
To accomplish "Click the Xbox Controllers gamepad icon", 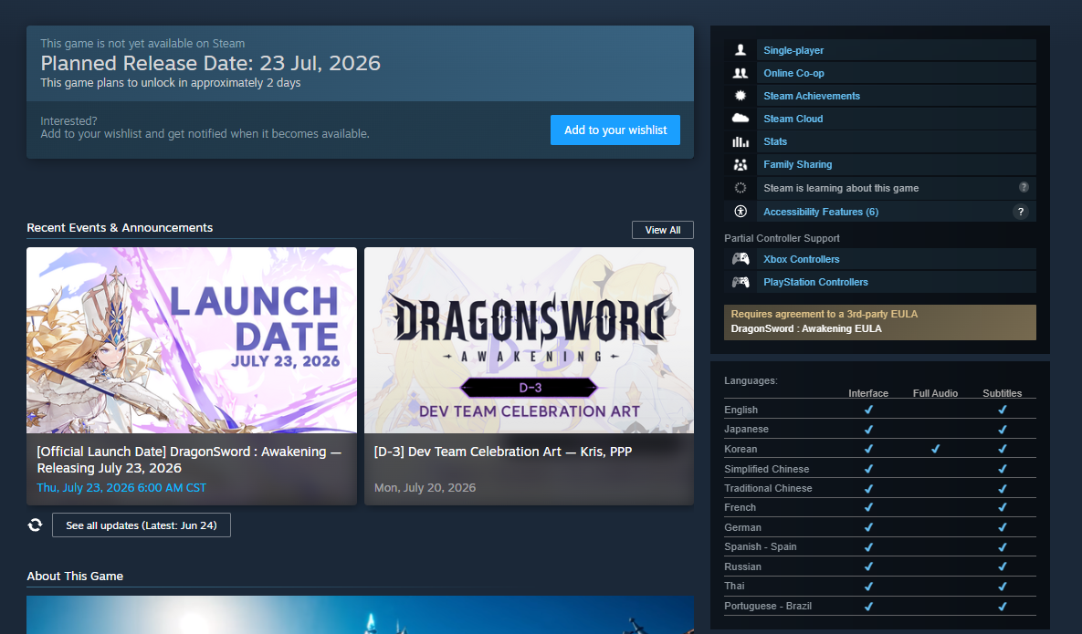I will pos(741,259).
